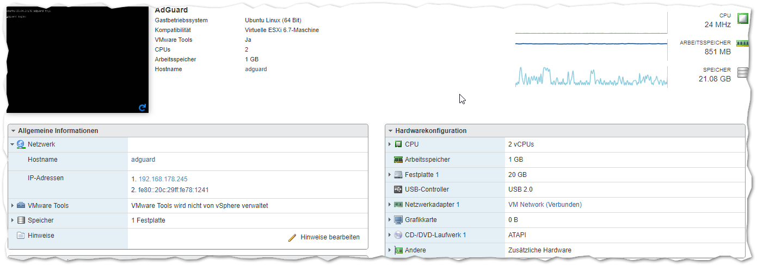757x266 pixels.
Task: Open the black VM console thumbnail
Action: click(77, 60)
